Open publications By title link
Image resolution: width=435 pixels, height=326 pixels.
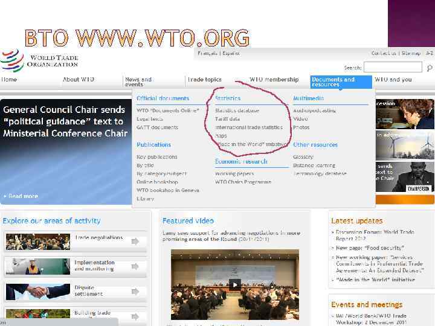(145, 165)
